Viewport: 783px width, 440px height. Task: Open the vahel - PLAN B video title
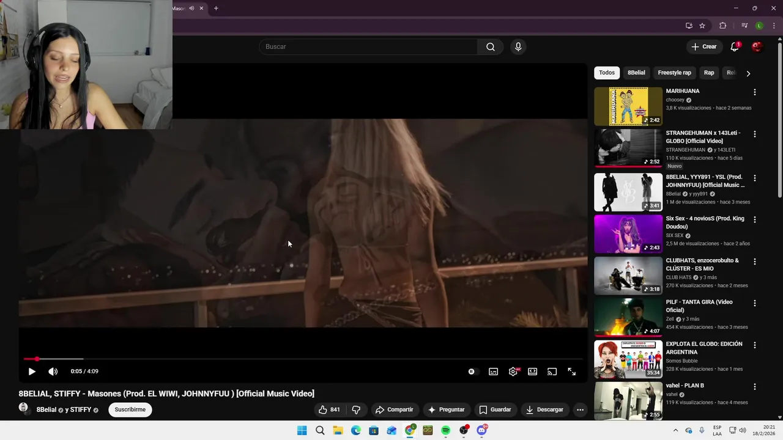tap(685, 386)
